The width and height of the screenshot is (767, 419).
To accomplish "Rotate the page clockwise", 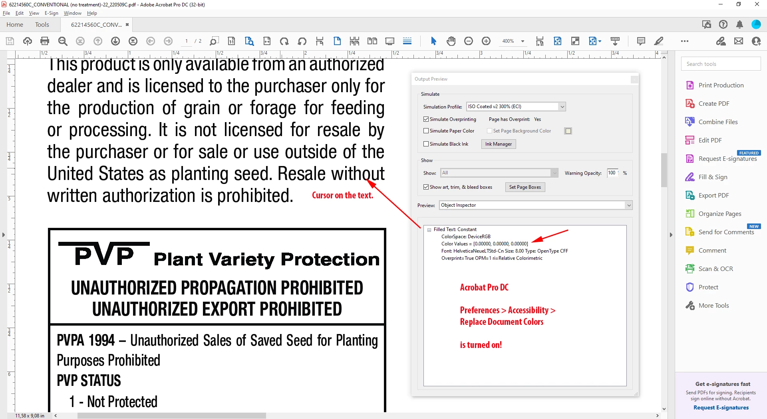I will point(284,41).
